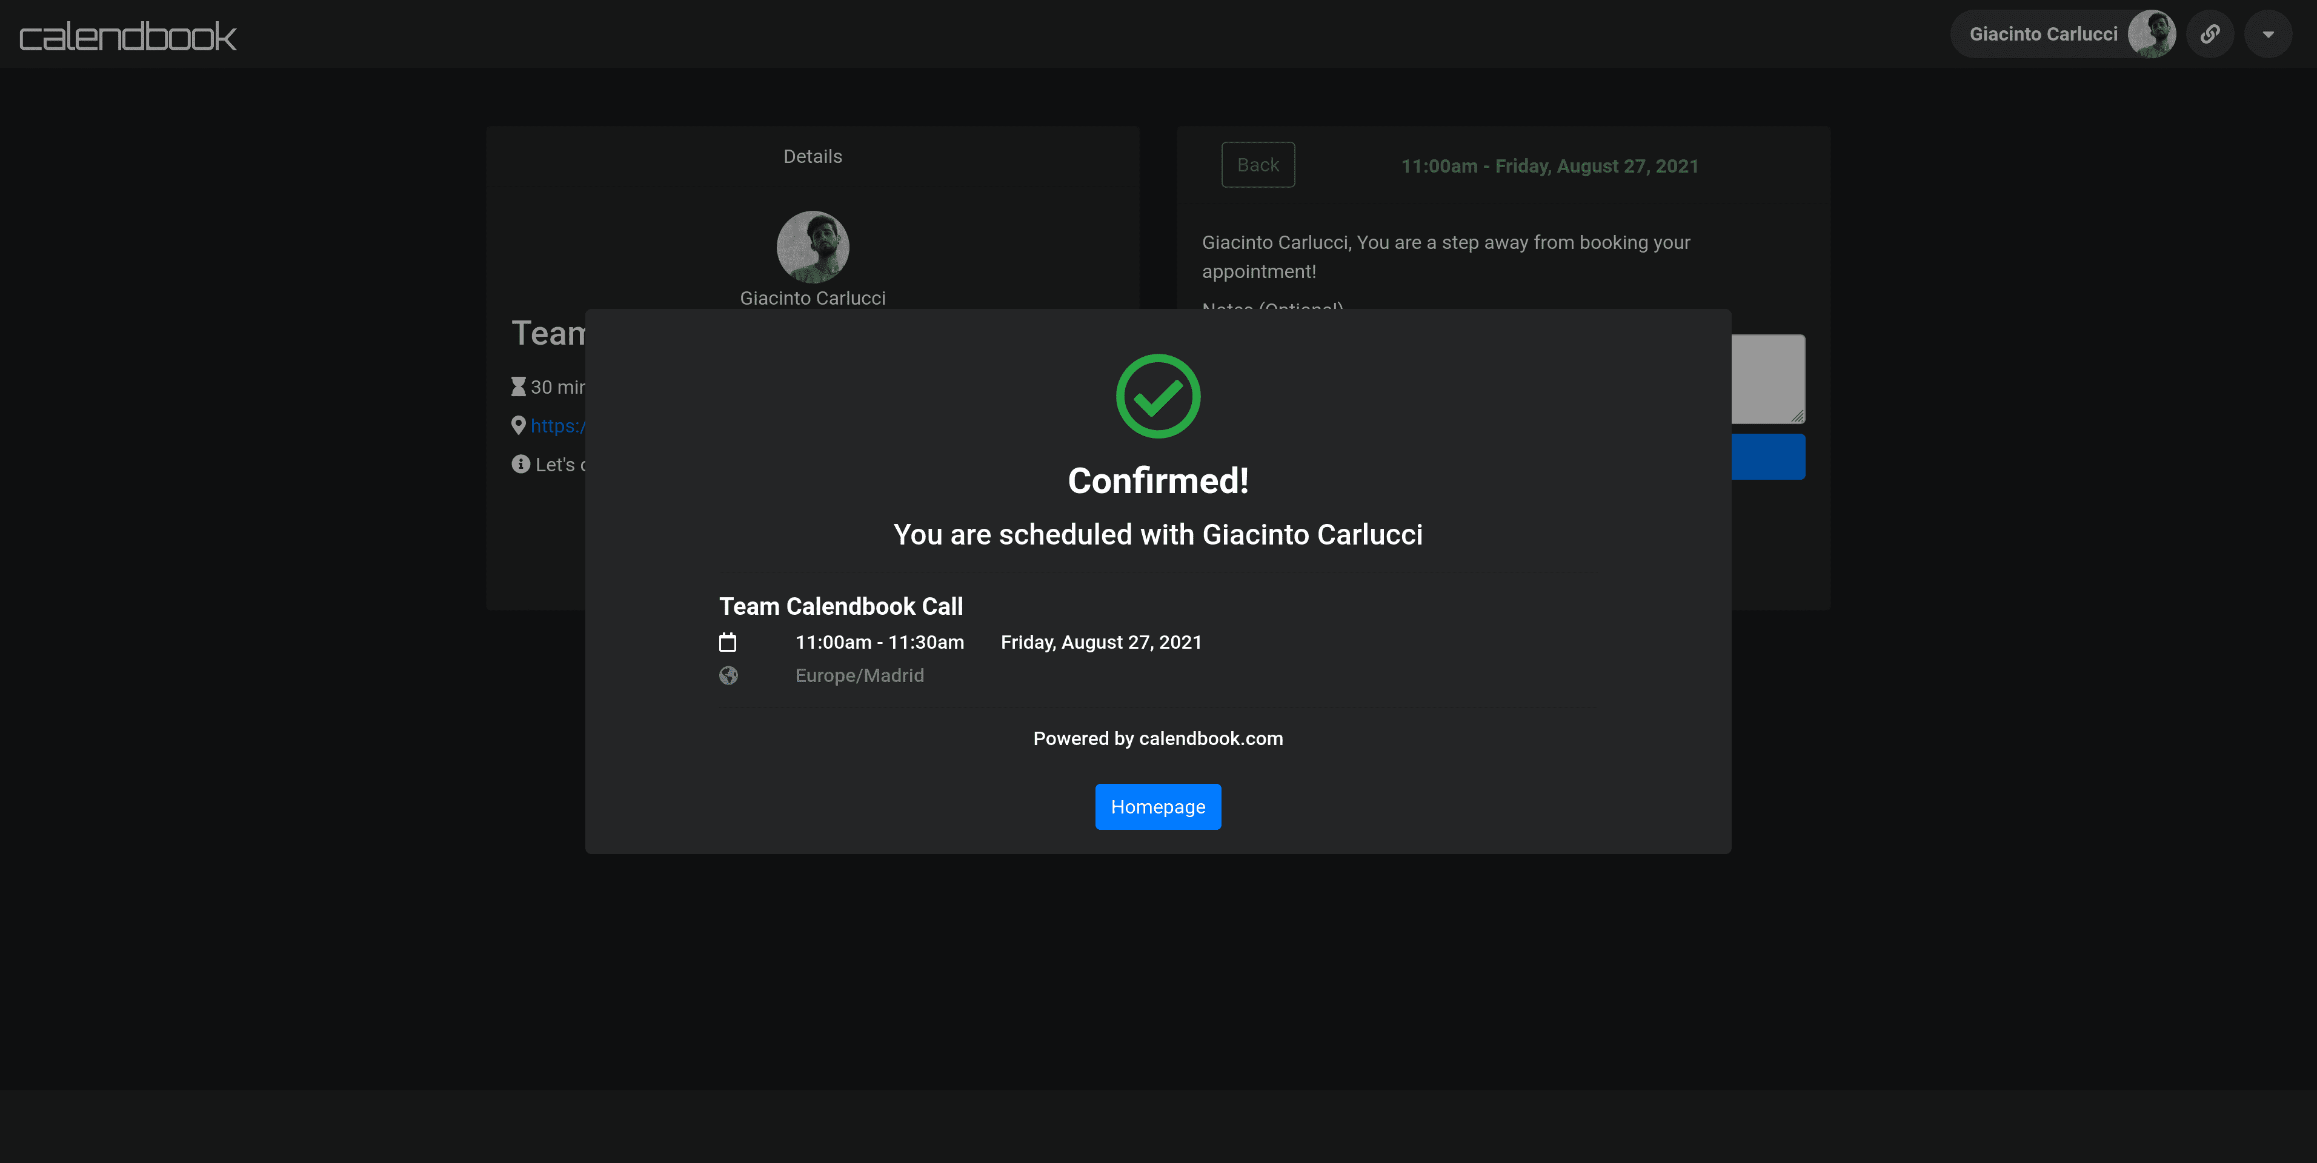Click the link icon in top bar
The image size is (2317, 1163).
(2210, 34)
